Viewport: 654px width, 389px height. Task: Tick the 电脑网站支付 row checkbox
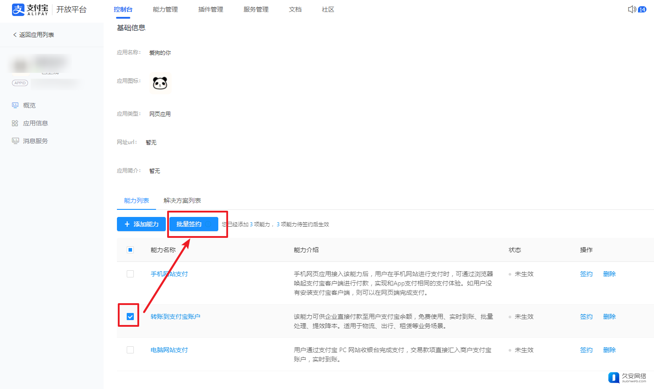(x=130, y=350)
